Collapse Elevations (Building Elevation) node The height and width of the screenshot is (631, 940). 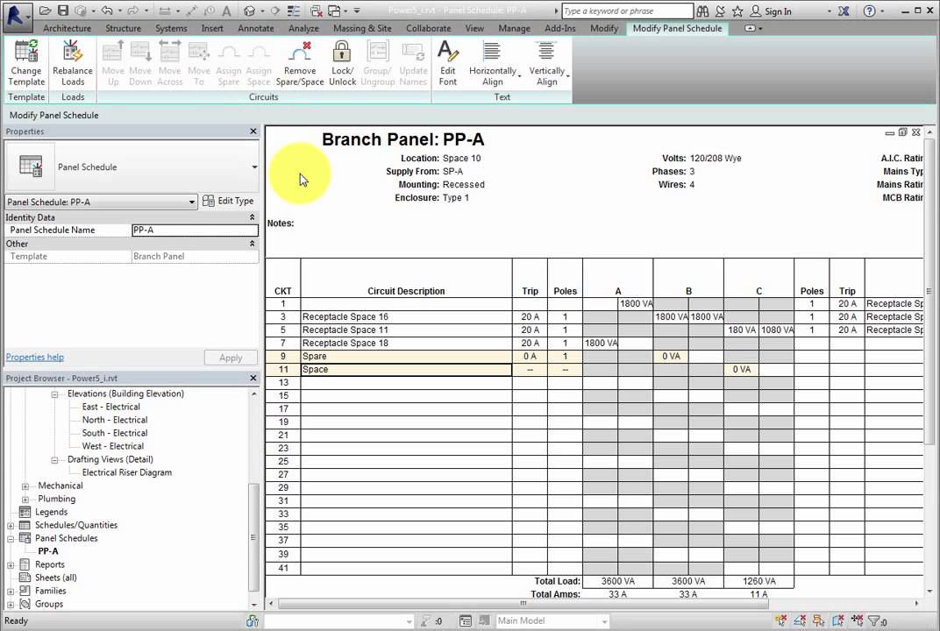click(54, 394)
